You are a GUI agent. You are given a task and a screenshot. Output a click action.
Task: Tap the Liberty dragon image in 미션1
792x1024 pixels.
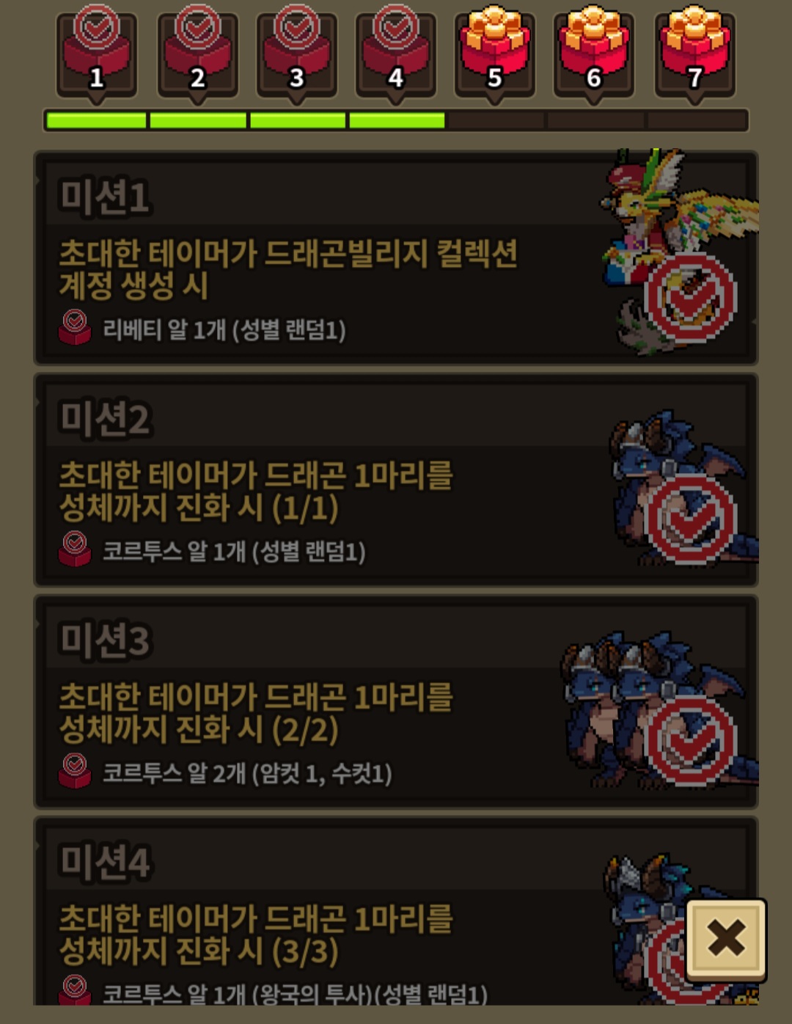click(678, 253)
